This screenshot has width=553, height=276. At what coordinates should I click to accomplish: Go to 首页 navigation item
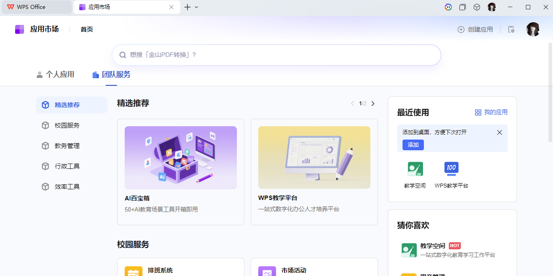[x=87, y=29]
